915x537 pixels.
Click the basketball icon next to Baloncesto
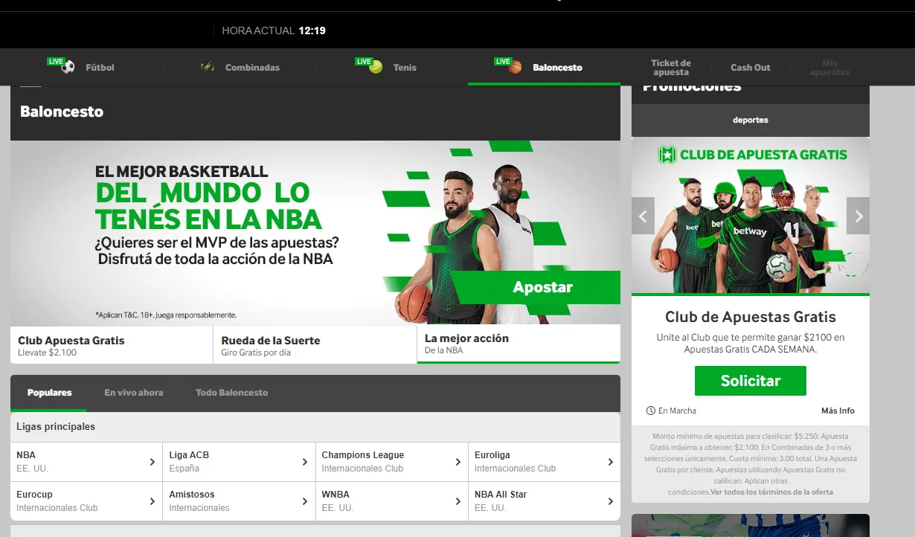click(x=515, y=67)
